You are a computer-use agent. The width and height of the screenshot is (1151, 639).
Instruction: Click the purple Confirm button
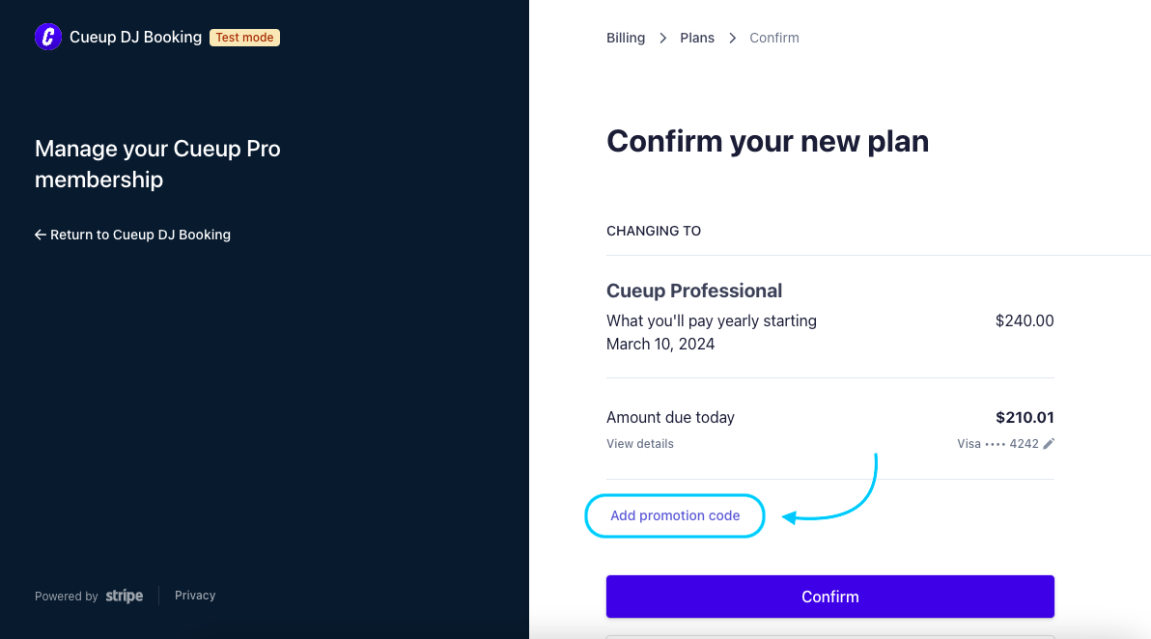point(830,597)
